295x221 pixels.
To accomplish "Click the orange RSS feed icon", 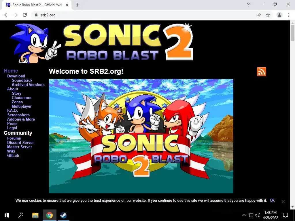I will [262, 72].
